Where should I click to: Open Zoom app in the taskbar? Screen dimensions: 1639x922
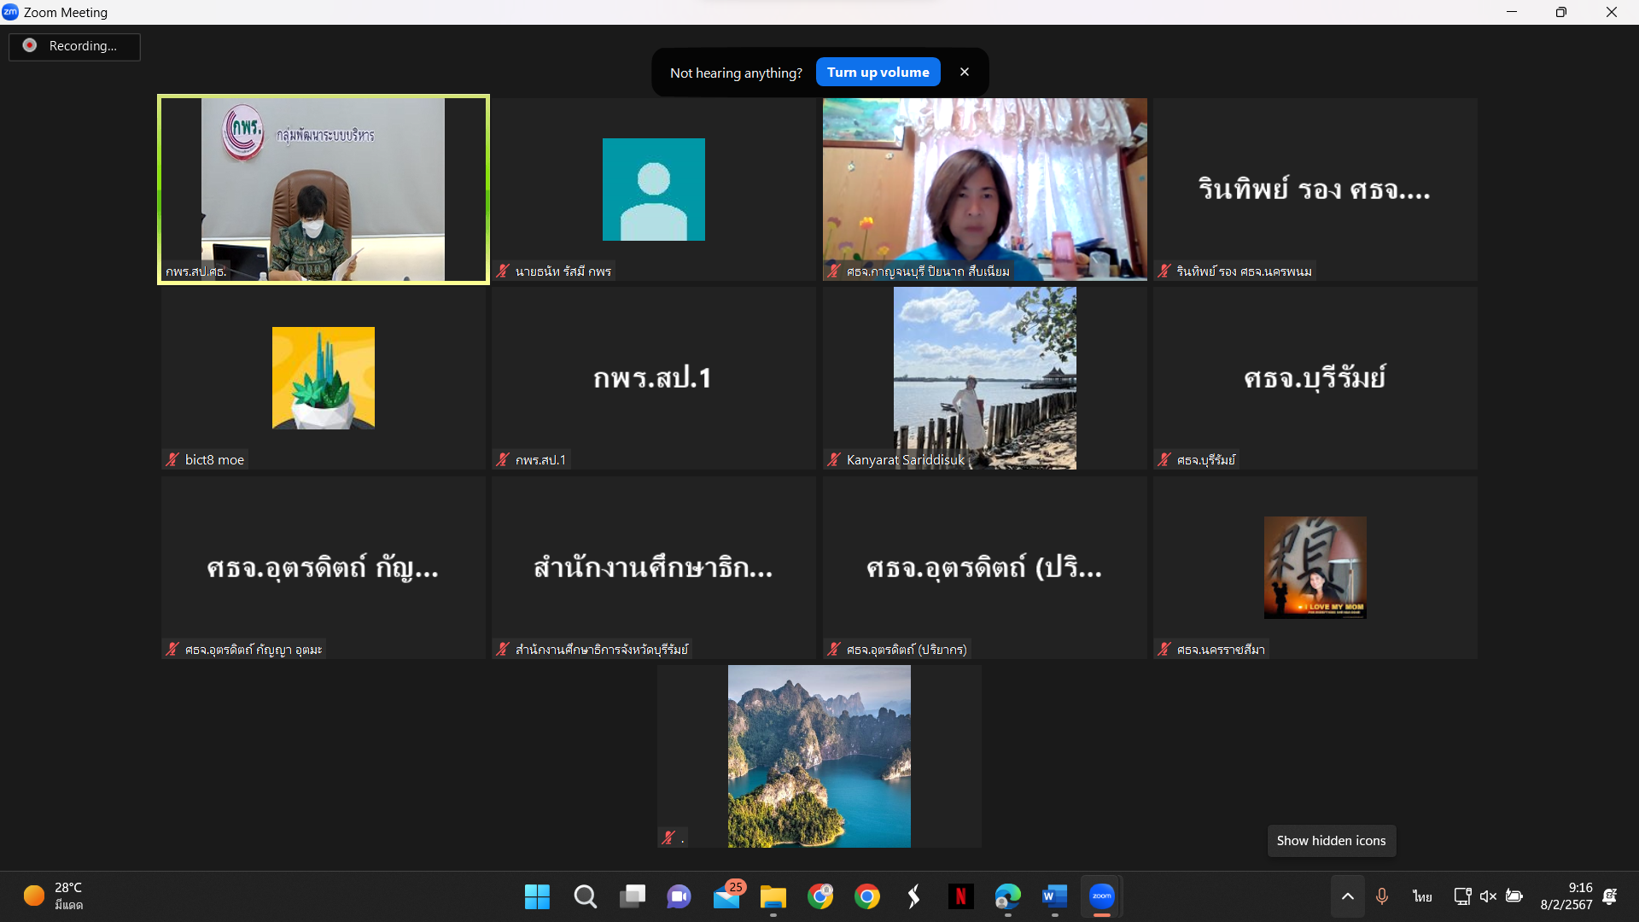(1102, 896)
